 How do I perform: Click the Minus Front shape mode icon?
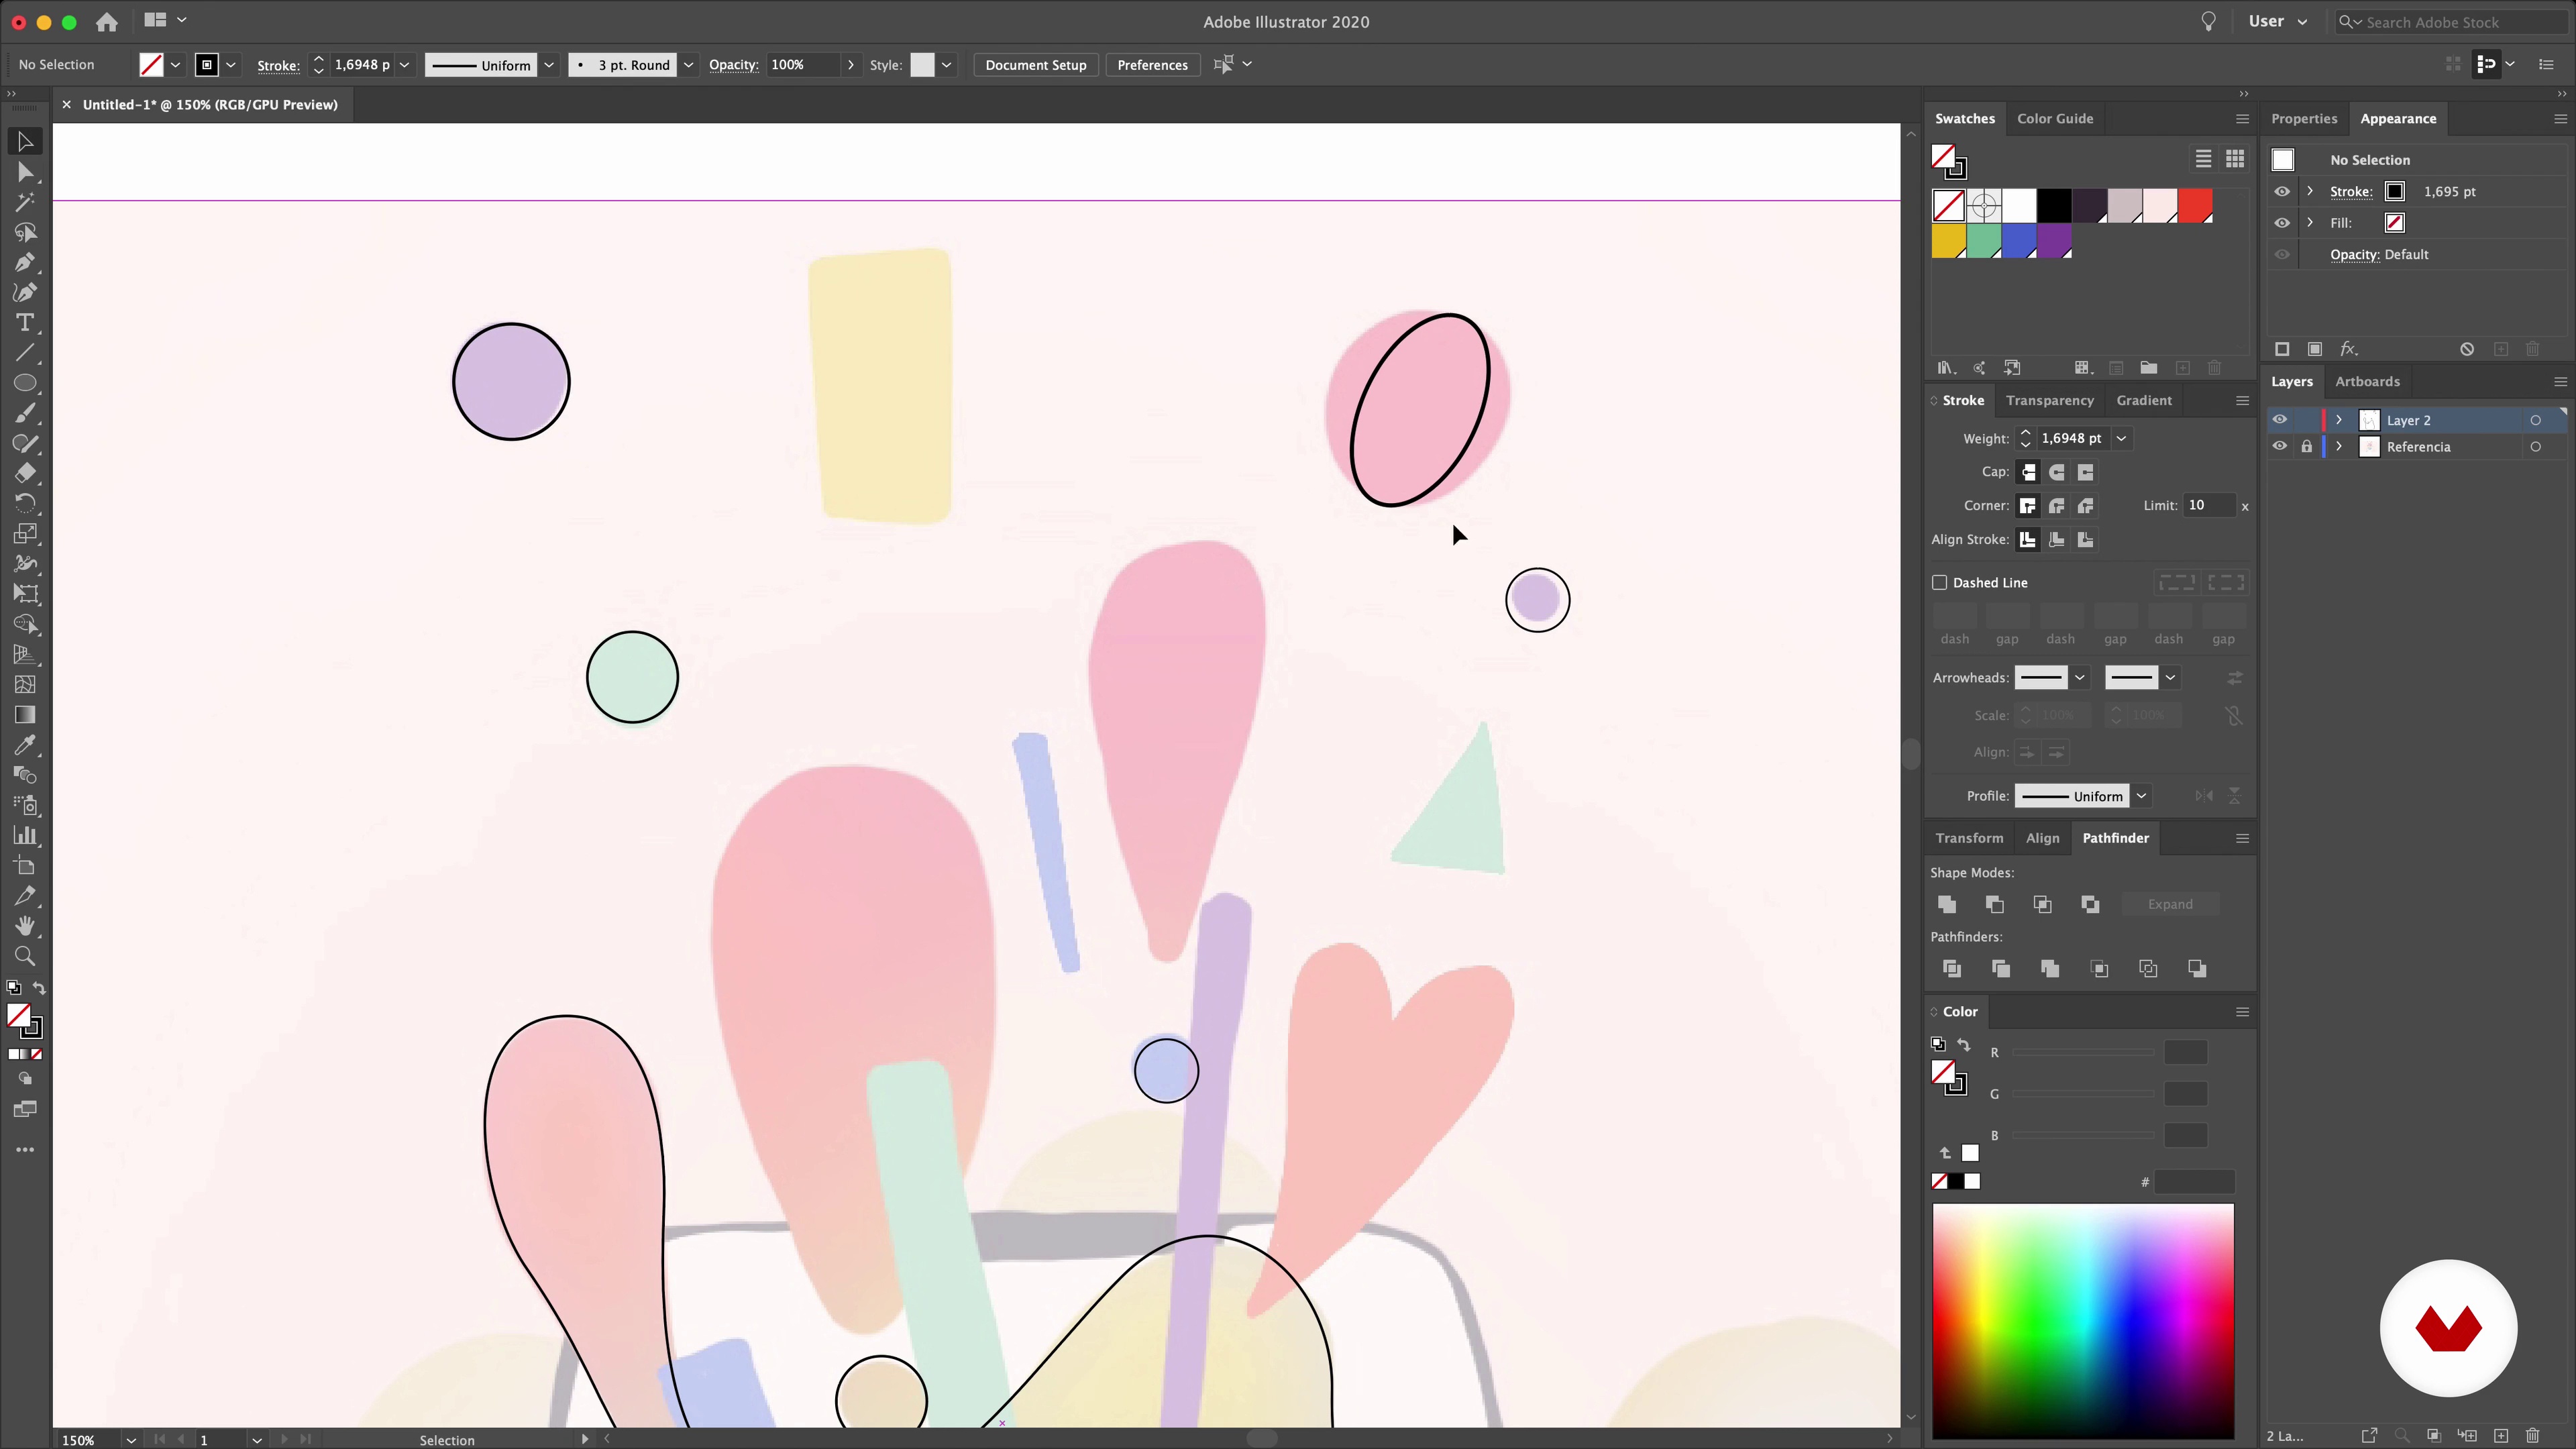pyautogui.click(x=1995, y=904)
